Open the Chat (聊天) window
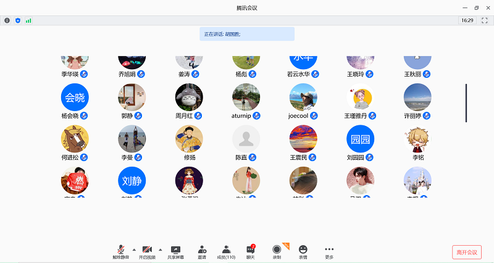The image size is (494, 263). coord(251,251)
